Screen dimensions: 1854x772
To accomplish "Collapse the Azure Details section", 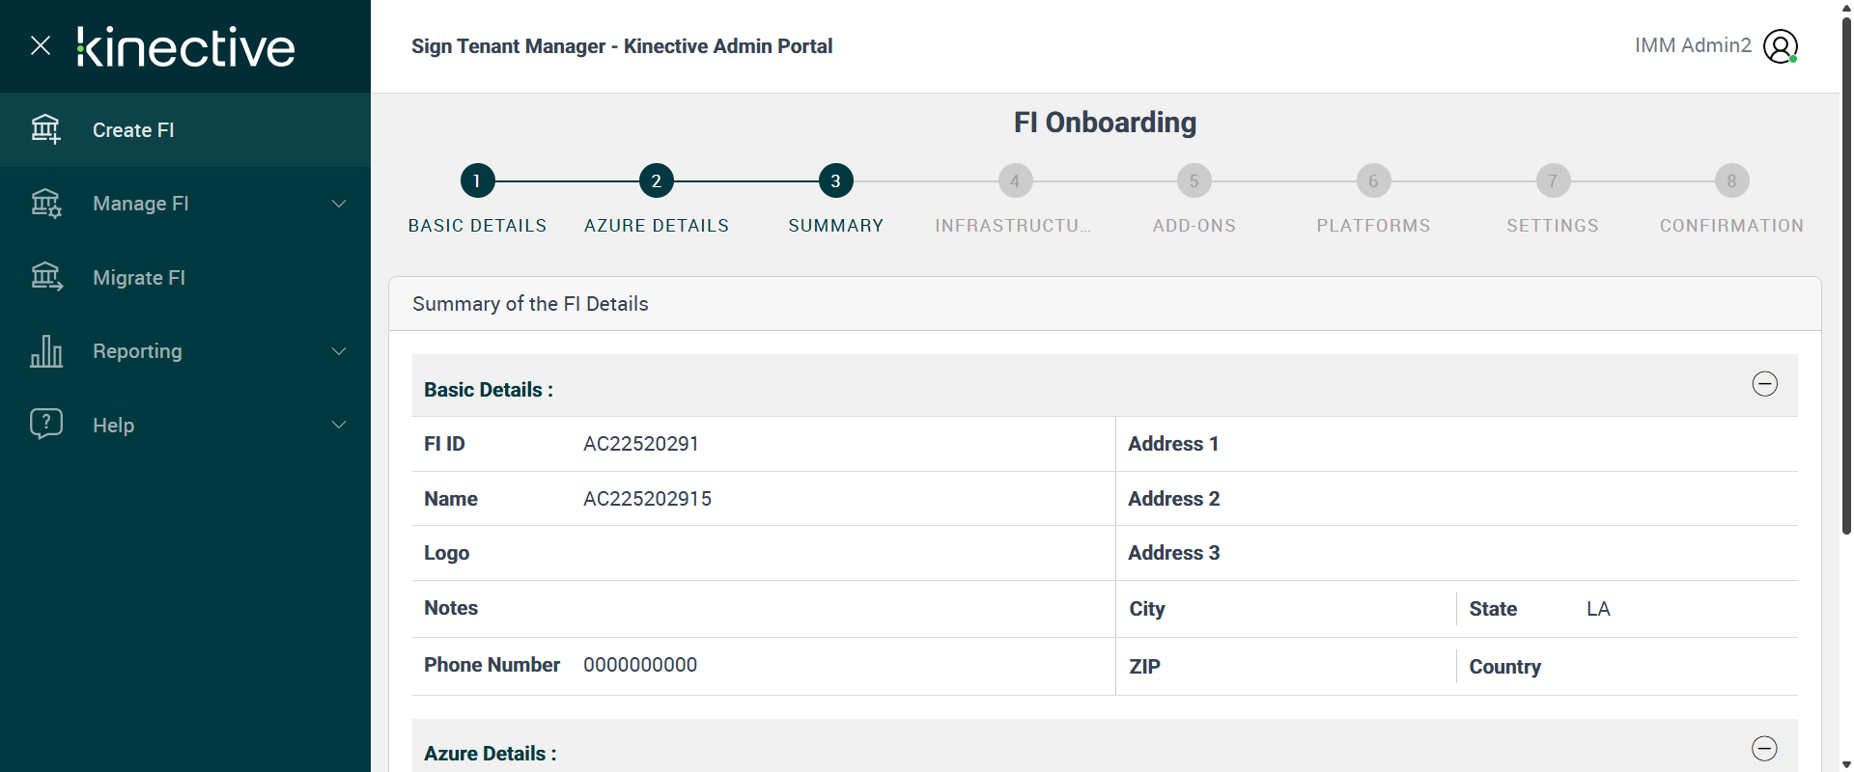I will (x=1764, y=749).
